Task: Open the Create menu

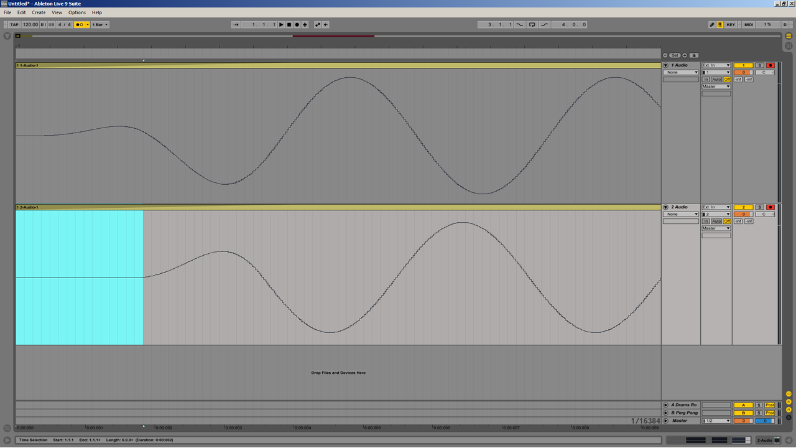Action: 39,12
